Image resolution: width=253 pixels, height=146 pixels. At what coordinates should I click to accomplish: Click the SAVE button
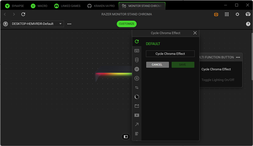[183, 65]
